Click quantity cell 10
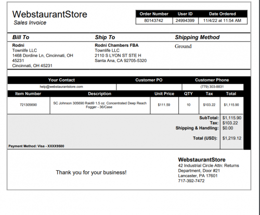 (x=189, y=105)
